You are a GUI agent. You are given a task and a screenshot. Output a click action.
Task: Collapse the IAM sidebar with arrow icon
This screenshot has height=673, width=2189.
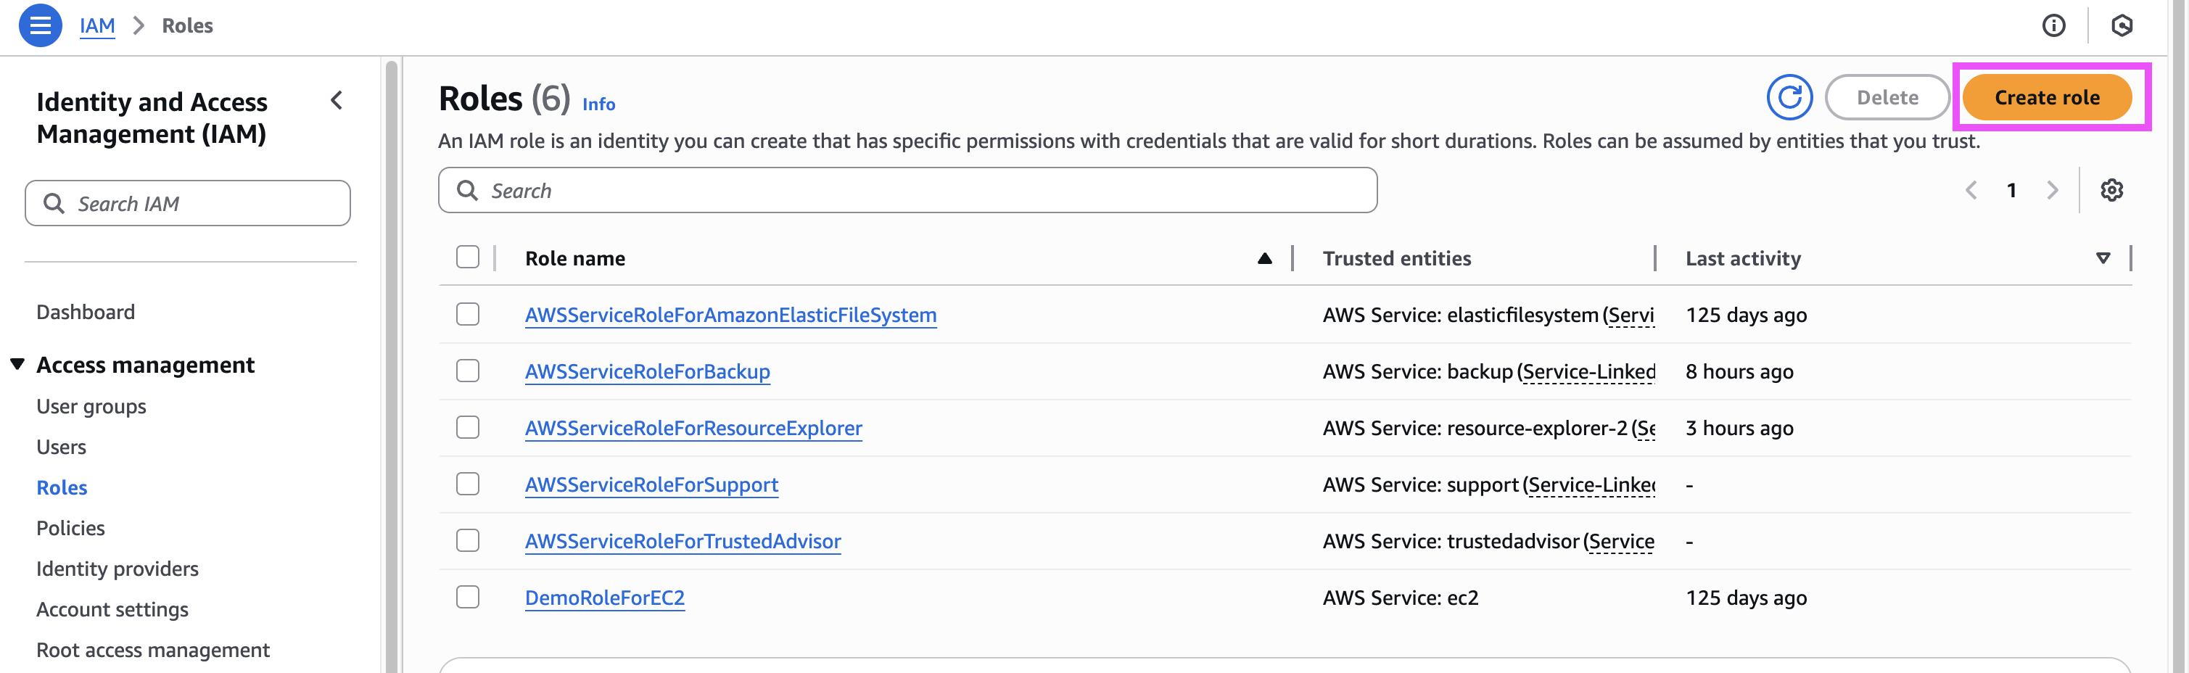coord(337,101)
